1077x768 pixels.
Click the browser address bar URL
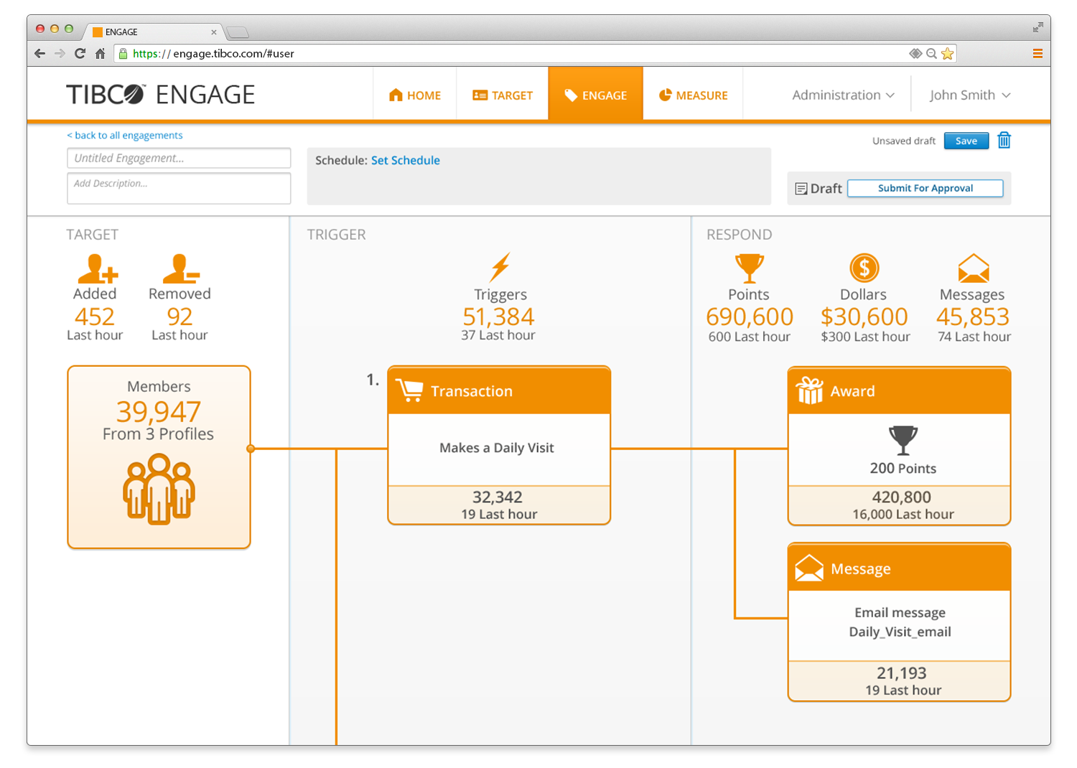213,54
